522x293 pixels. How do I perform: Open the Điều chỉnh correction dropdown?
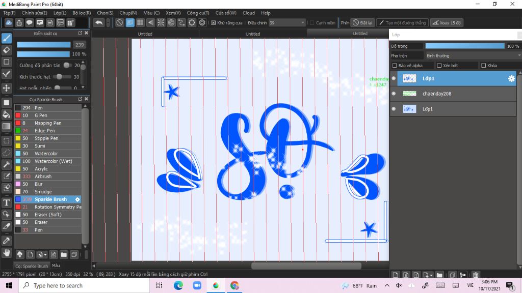(x=287, y=22)
